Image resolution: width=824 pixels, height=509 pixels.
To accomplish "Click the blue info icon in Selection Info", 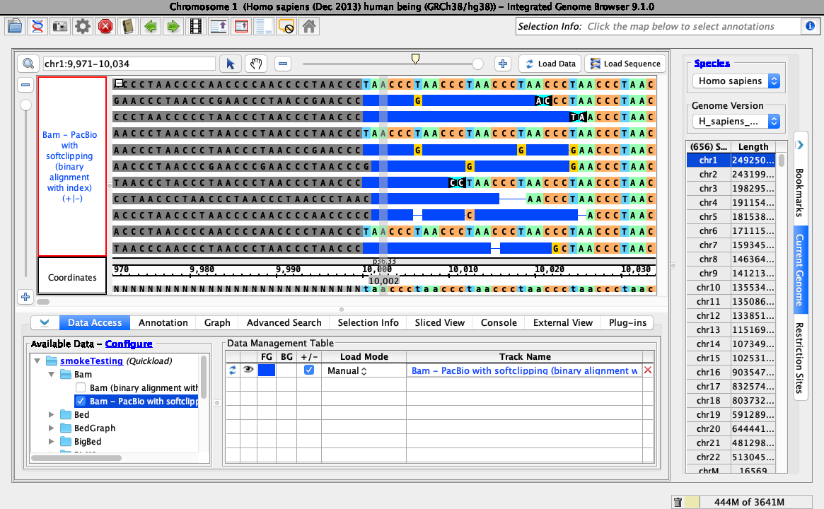I will pyautogui.click(x=810, y=25).
